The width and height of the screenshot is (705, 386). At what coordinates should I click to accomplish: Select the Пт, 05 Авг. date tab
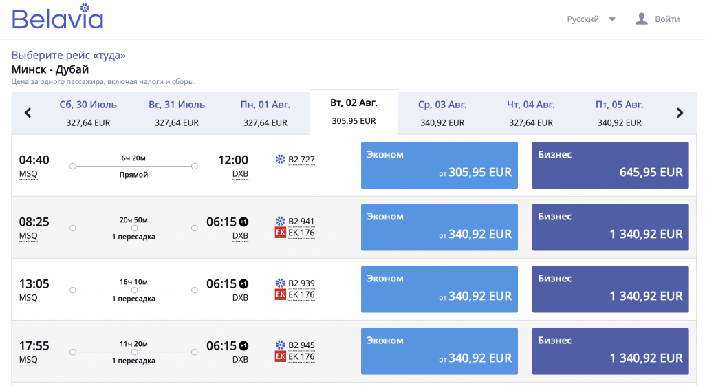point(620,113)
